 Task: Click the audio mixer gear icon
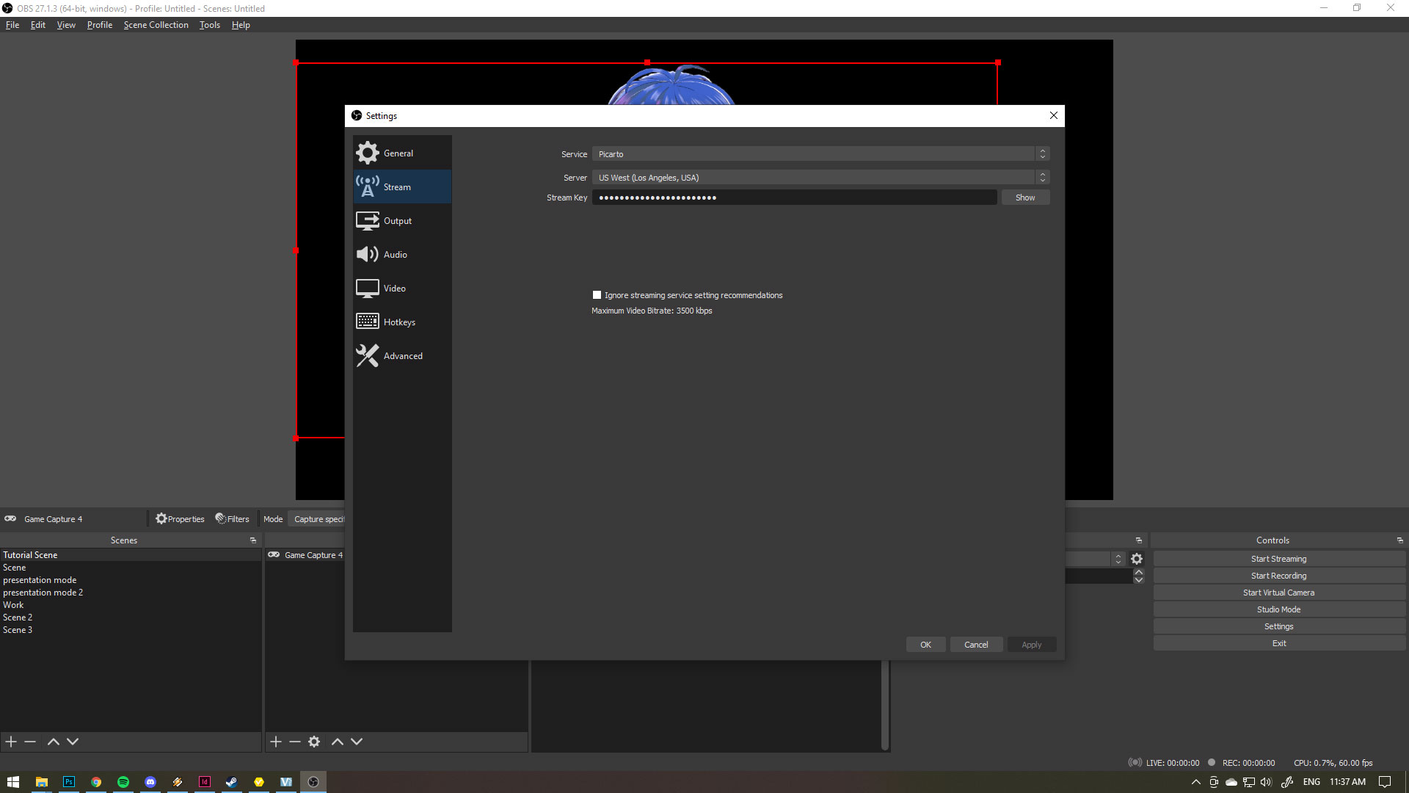(x=1137, y=559)
